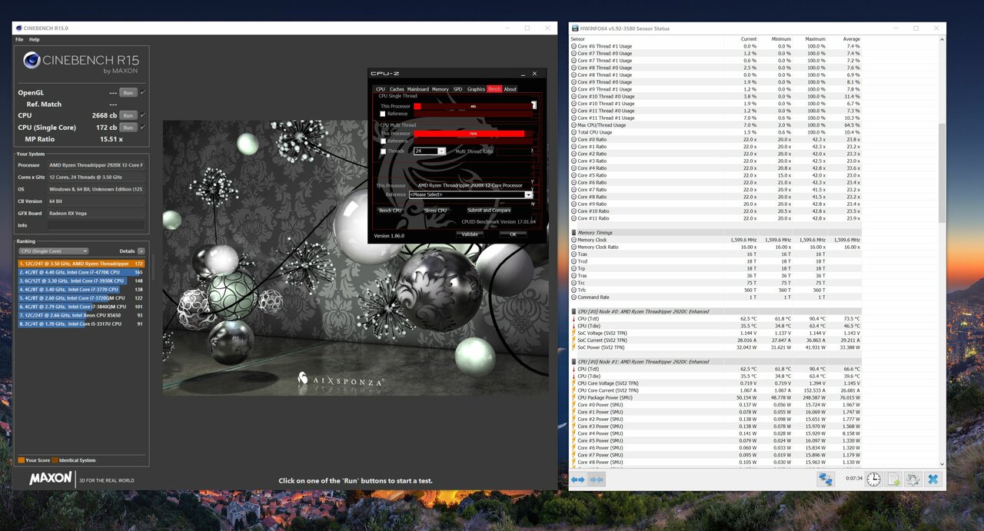Viewport: 984px width, 531px height.
Task: Click Maximum column header in HWiNFO
Action: click(815, 39)
